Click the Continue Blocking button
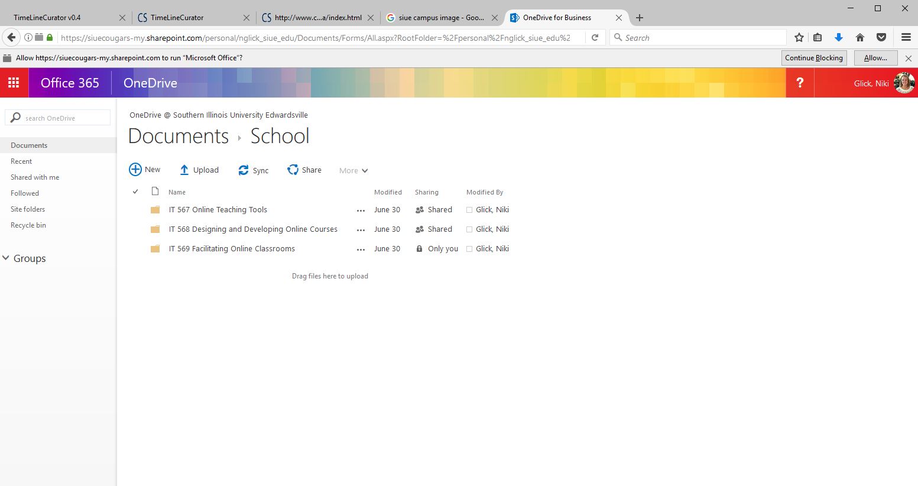The width and height of the screenshot is (918, 486). coord(813,58)
